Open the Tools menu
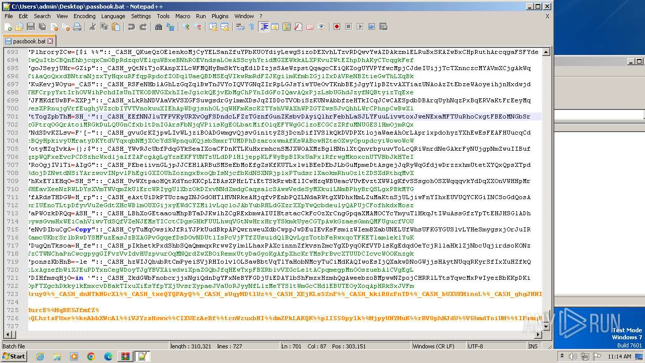645x363 pixels. point(163,16)
